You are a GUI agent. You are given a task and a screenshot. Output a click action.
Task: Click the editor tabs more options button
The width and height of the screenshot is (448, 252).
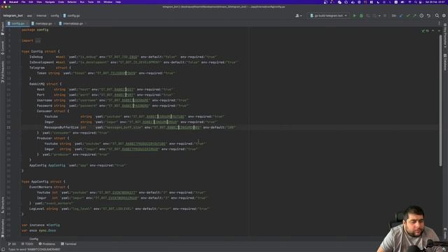click(440, 23)
